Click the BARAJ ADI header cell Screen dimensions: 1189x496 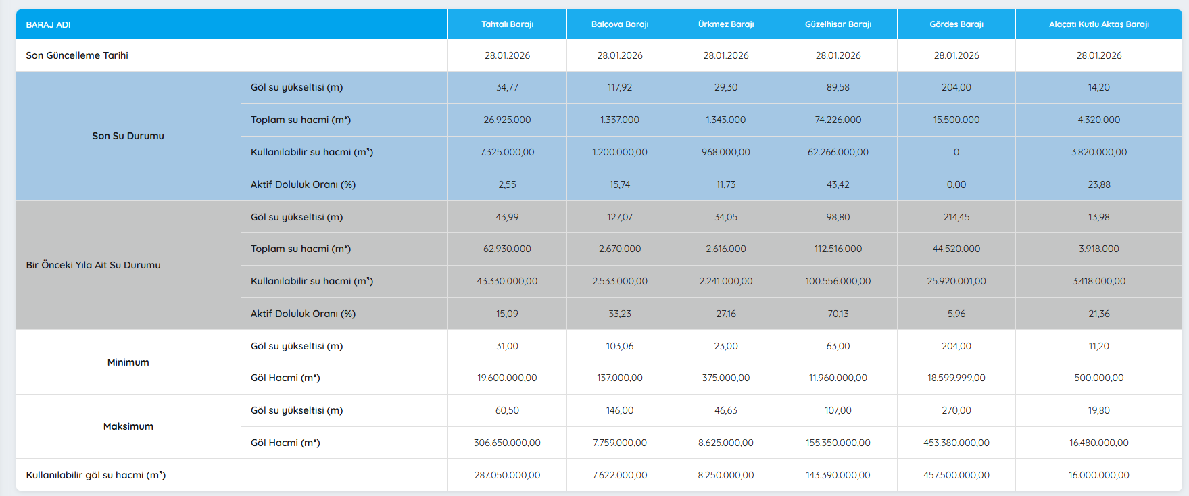click(x=49, y=25)
